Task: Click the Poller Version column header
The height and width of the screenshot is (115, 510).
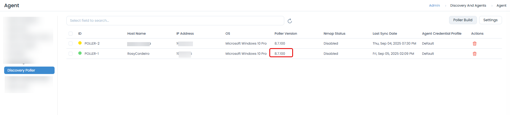Action: (x=286, y=34)
